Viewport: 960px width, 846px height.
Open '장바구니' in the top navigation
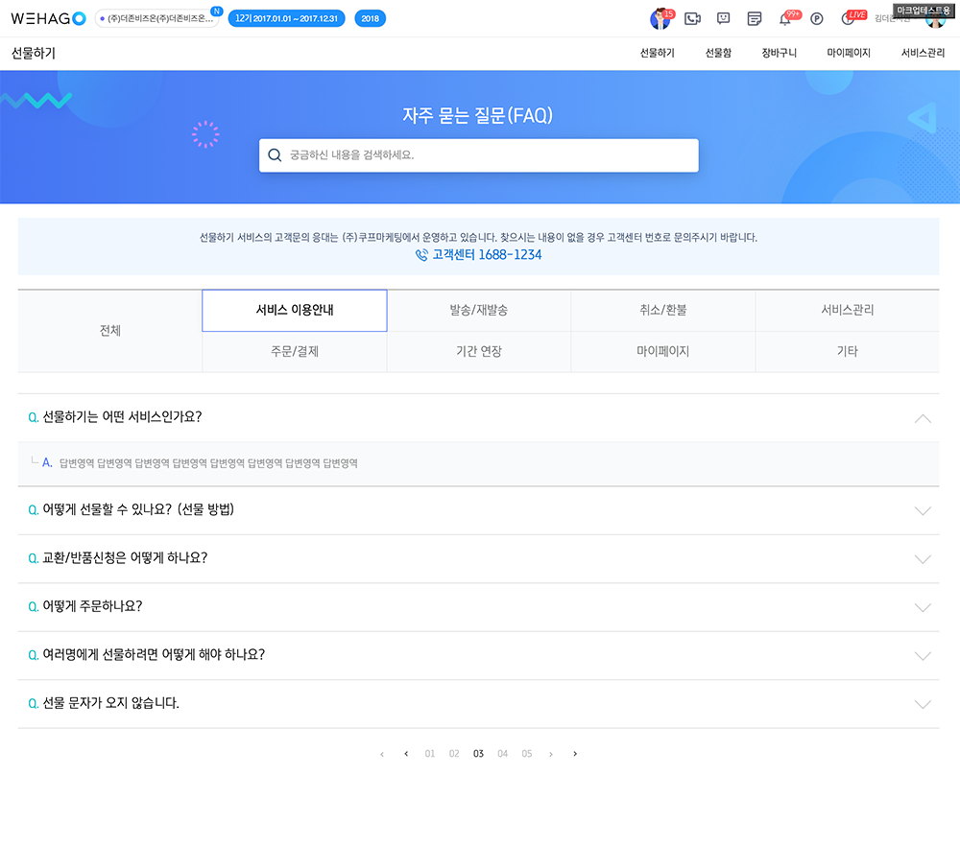[779, 54]
